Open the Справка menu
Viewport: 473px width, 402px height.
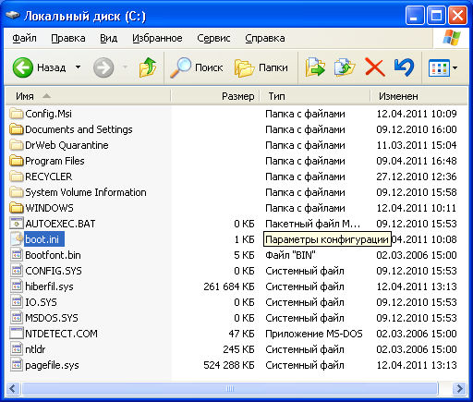coord(265,38)
